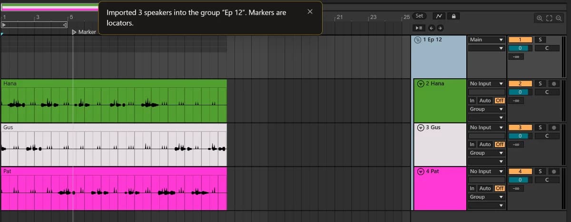Zoom out with the magnifier minus icon

click(559, 18)
